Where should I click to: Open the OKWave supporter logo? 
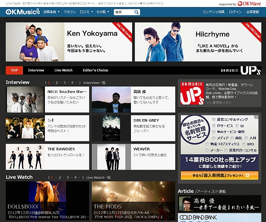tap(249, 4)
